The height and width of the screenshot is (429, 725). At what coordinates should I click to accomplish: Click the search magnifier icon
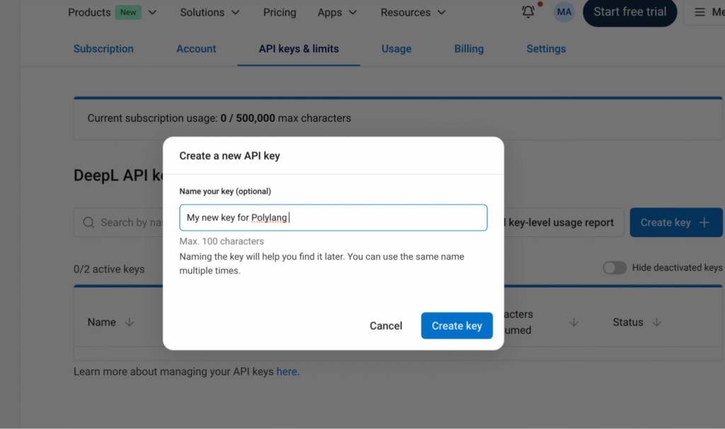coord(88,222)
